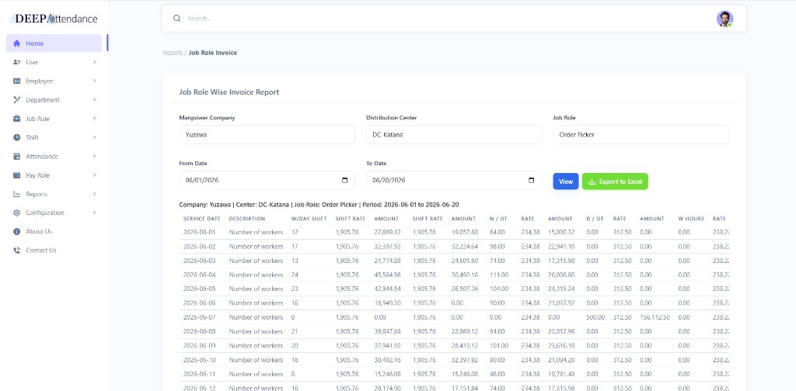Image resolution: width=796 pixels, height=391 pixels.
Task: Open the From Date calendar picker icon
Action: tap(344, 180)
